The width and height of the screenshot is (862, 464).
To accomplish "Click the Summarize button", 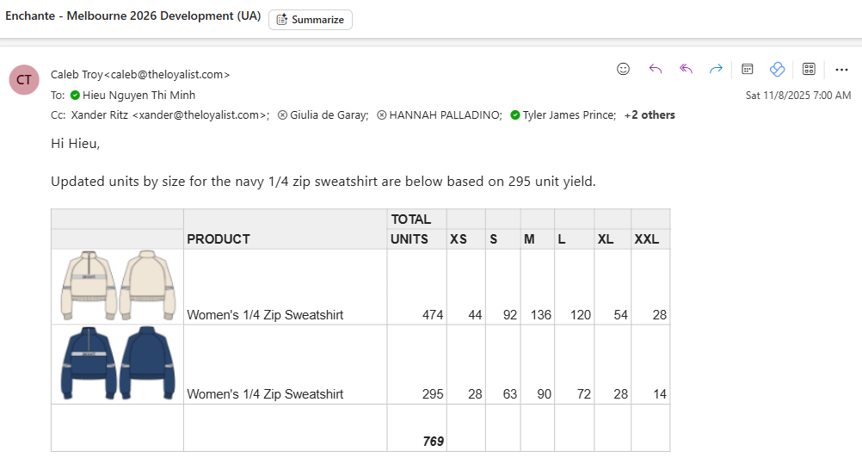I will coord(311,20).
